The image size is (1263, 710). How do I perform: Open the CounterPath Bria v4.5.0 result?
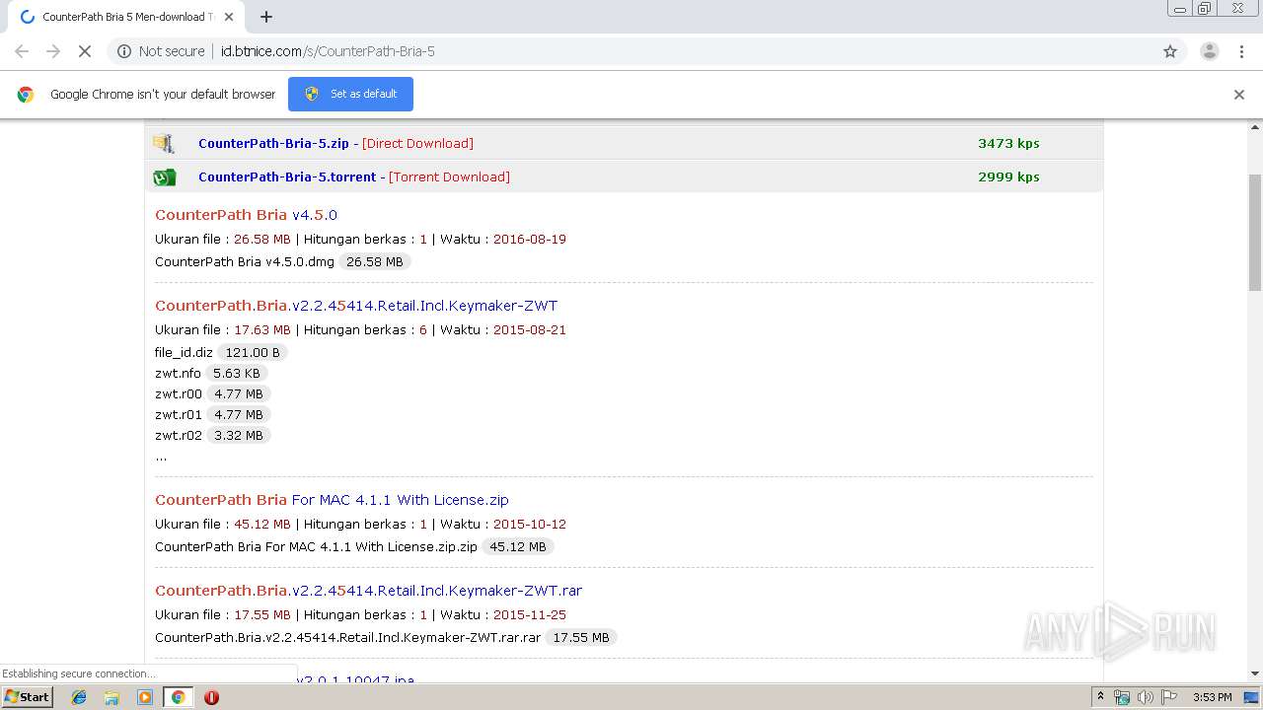246,215
